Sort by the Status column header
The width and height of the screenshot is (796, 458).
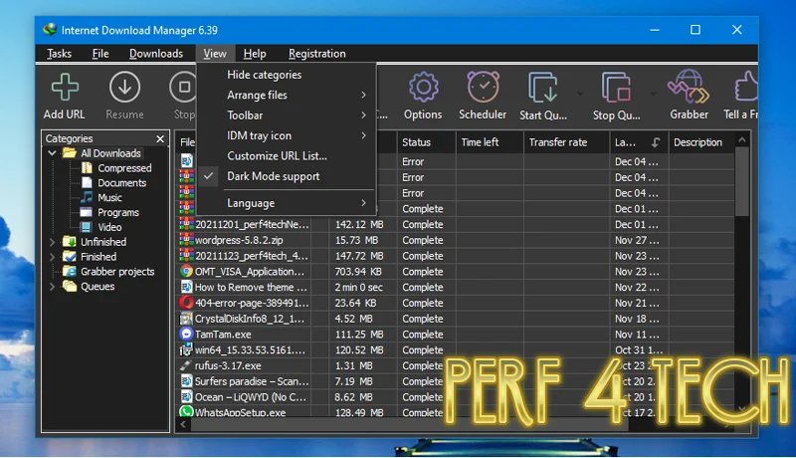(427, 142)
